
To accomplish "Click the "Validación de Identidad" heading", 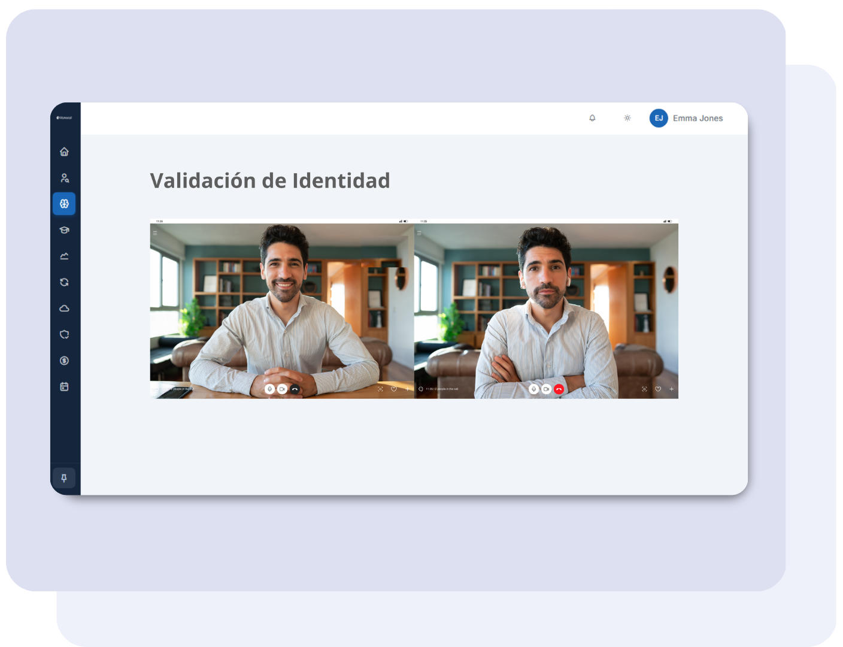I will (x=270, y=180).
